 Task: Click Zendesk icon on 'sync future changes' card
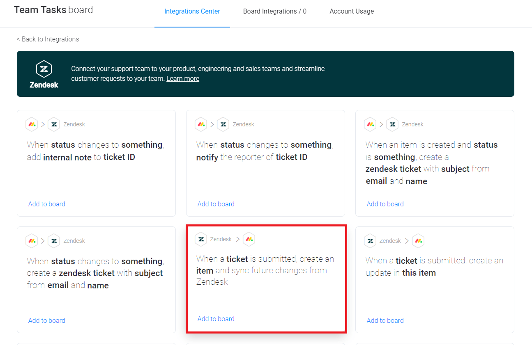(201, 239)
